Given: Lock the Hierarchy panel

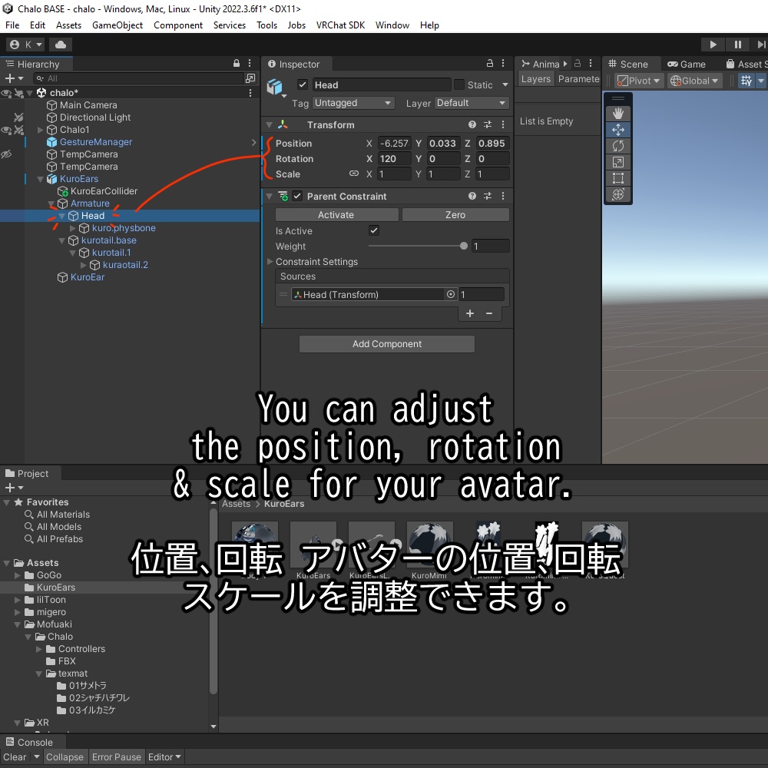Looking at the screenshot, I should point(237,64).
